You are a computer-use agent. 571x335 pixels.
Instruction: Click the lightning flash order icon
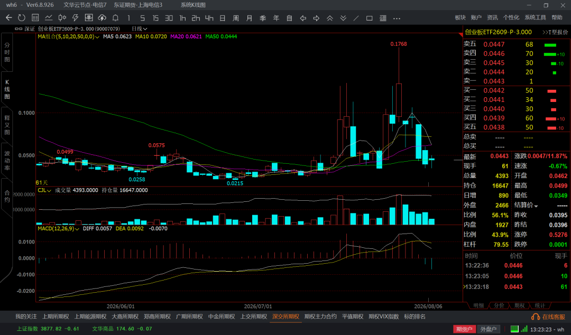click(76, 18)
